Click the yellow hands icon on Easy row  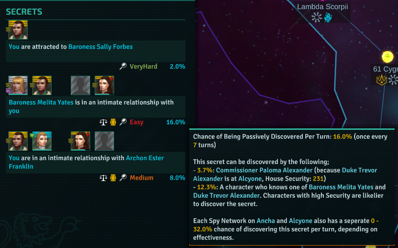pyautogui.click(x=113, y=122)
